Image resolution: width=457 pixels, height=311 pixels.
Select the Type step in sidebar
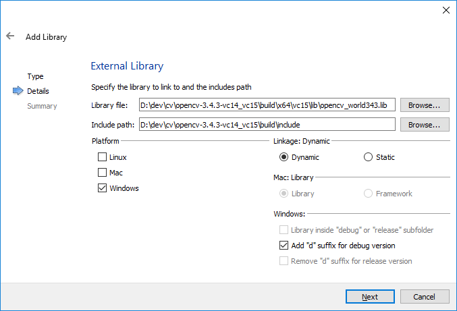35,76
